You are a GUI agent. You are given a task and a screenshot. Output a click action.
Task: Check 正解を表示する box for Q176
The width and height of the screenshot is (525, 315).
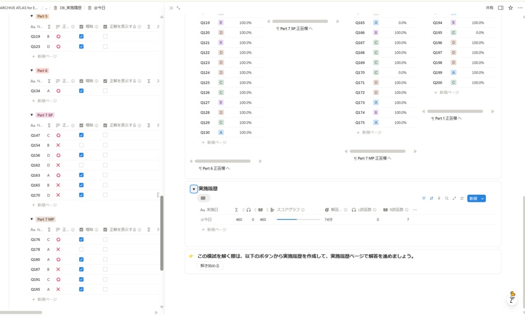[x=105, y=239]
